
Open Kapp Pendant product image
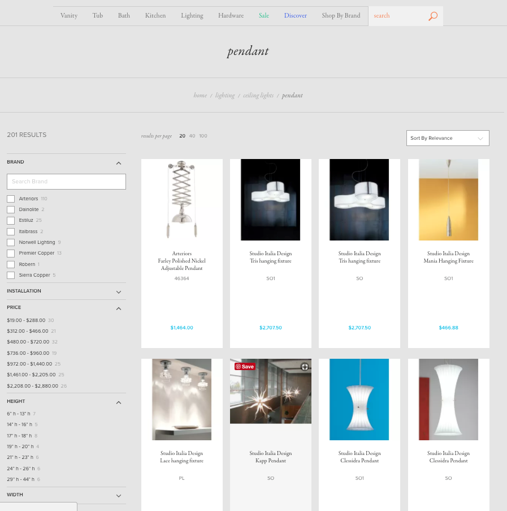click(x=271, y=392)
